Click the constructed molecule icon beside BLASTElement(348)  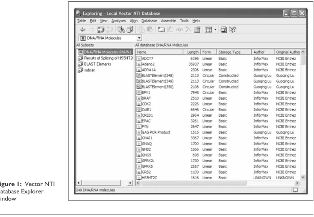pyautogui.click(x=139, y=75)
